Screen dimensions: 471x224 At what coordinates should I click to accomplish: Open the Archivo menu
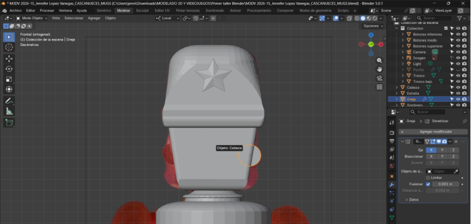click(x=16, y=10)
